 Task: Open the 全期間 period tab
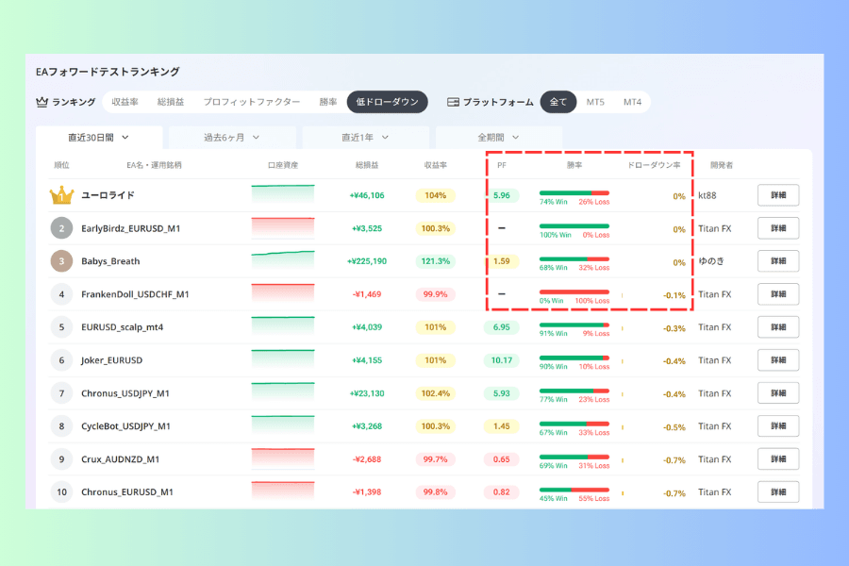click(x=499, y=138)
